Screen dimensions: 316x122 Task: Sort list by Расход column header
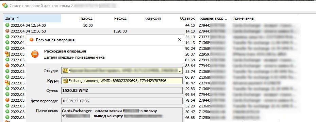tap(112, 18)
